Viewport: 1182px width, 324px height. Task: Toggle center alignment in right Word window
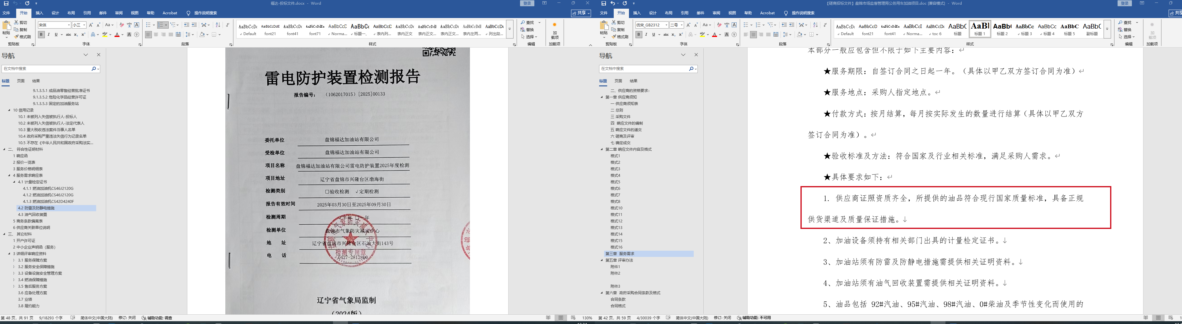(x=753, y=34)
